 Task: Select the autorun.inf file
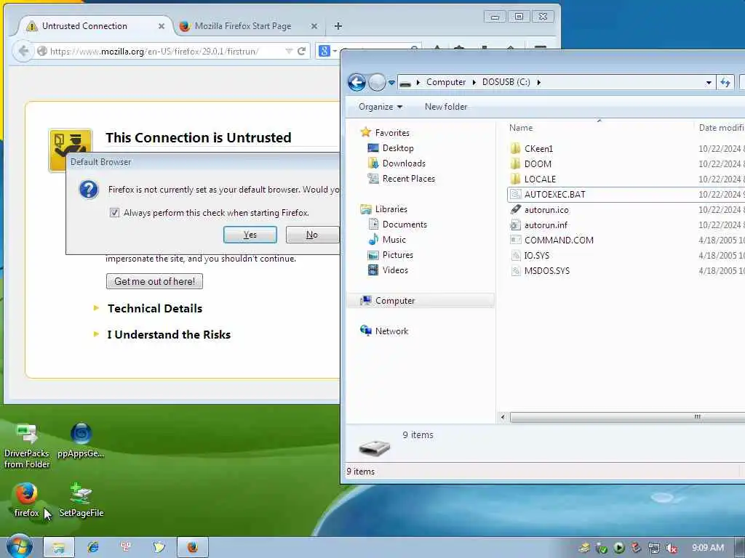pyautogui.click(x=546, y=225)
